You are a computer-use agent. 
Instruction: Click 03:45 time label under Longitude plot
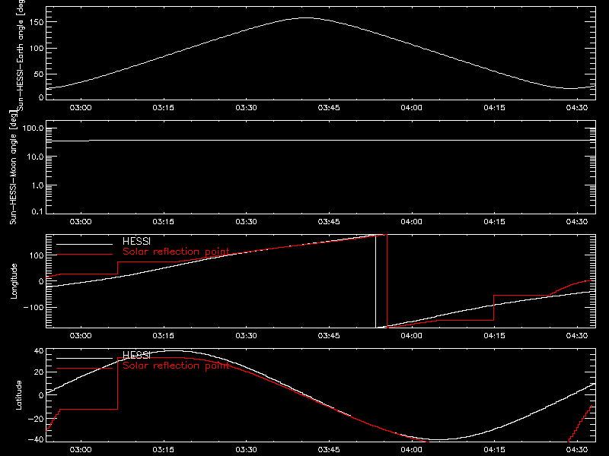click(x=329, y=335)
